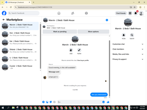
Task: Open the Crystal - 2 Beds 1 Bath House conversation
Action: click(x=20, y=67)
